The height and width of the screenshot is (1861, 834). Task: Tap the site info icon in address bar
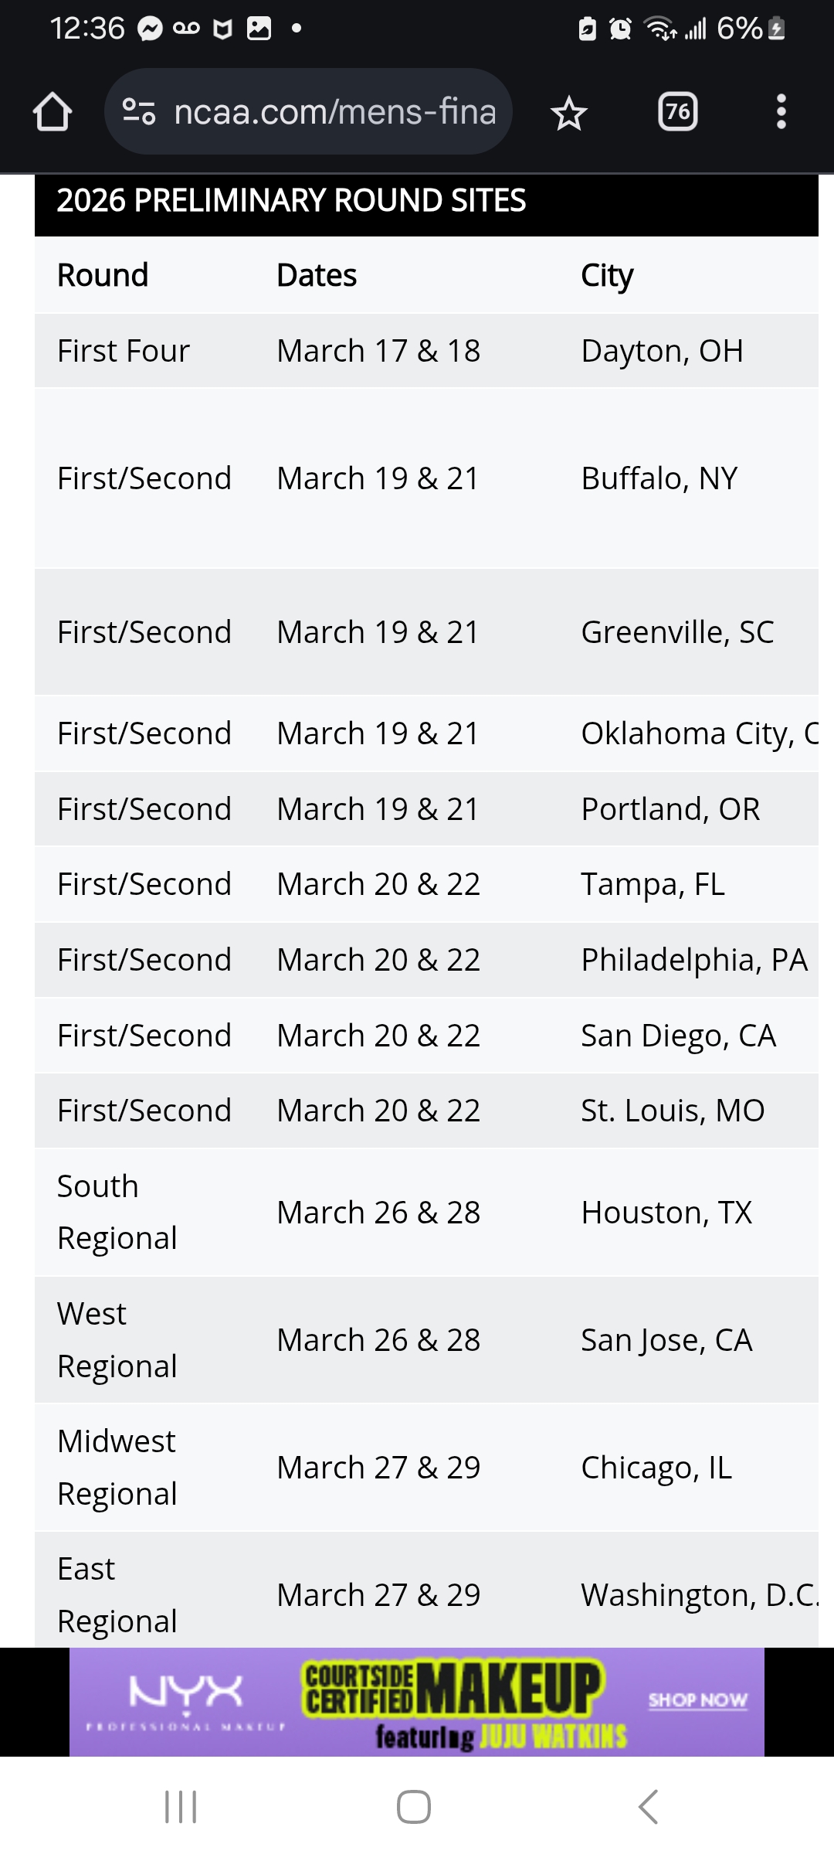(139, 112)
